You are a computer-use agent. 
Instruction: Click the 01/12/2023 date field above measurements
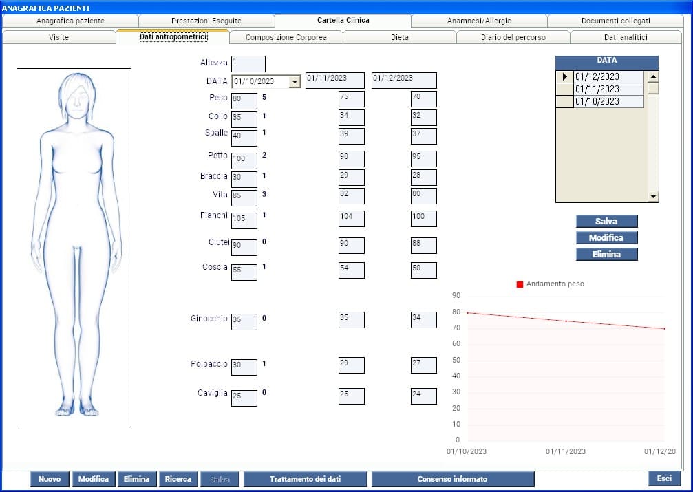(404, 81)
